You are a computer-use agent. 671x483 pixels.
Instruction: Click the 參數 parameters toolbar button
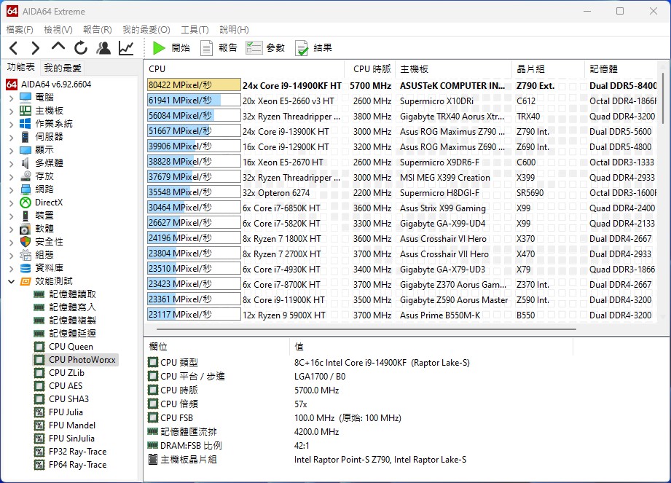266,48
